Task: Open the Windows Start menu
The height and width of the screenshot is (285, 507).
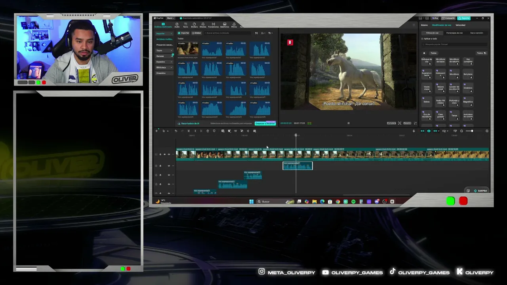Action: pos(251,201)
